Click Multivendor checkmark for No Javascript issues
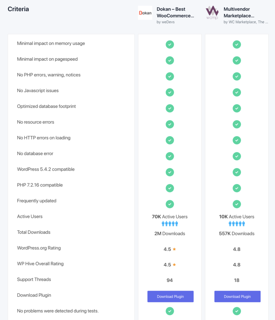Image resolution: width=275 pixels, height=320 pixels. (x=237, y=92)
